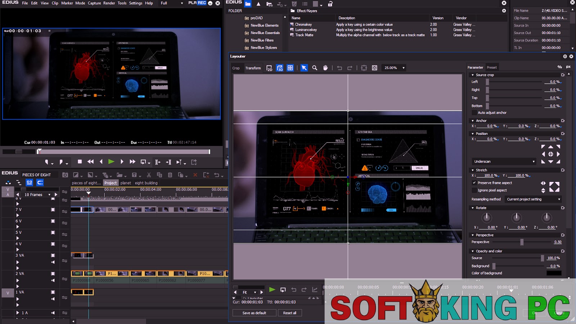The width and height of the screenshot is (576, 324).
Task: Delete with the red X timeline icon
Action: click(195, 175)
